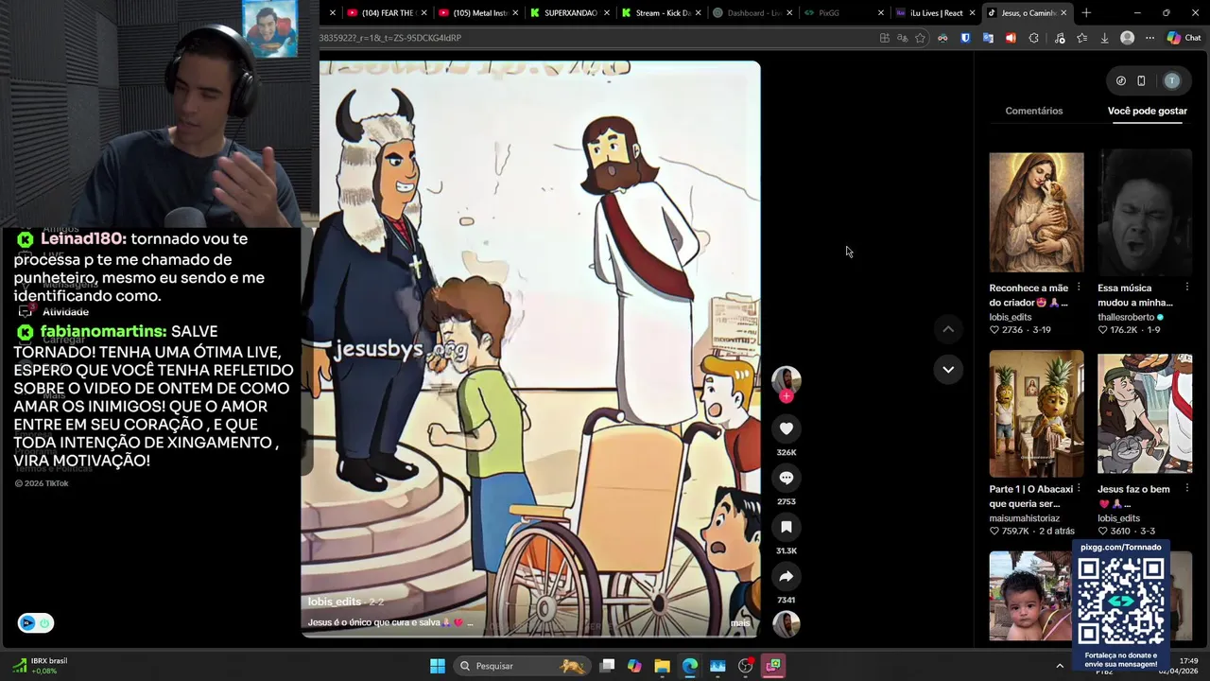Image resolution: width=1210 pixels, height=681 pixels.
Task: Open TikTok profile avatar 'T' at top right
Action: click(x=1172, y=80)
